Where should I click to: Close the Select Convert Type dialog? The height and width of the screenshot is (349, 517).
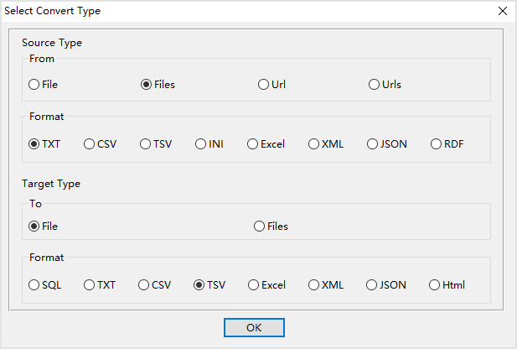[x=502, y=11]
